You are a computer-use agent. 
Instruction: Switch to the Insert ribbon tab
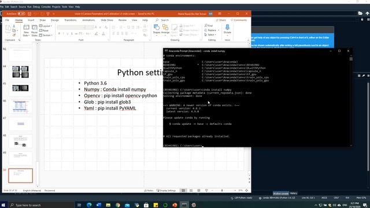coord(31,20)
